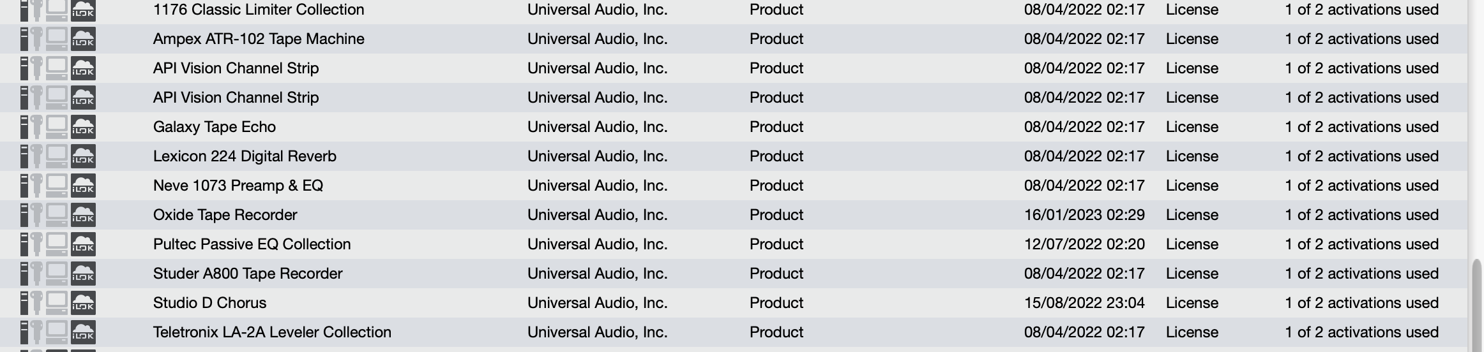Viewport: 1484px width, 352px height.
Task: Click the 15/08/2022 23:04 date for Studio D Chorus
Action: 1084,303
